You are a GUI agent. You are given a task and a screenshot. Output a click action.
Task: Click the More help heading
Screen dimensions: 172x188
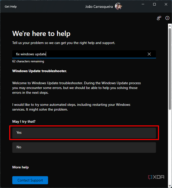[x=21, y=167]
